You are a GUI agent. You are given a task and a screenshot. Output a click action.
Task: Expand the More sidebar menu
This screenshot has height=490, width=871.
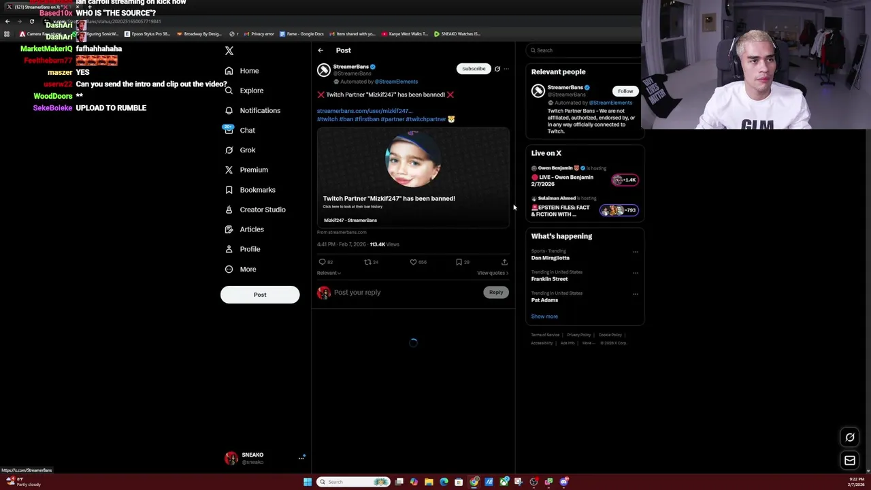pyautogui.click(x=240, y=269)
